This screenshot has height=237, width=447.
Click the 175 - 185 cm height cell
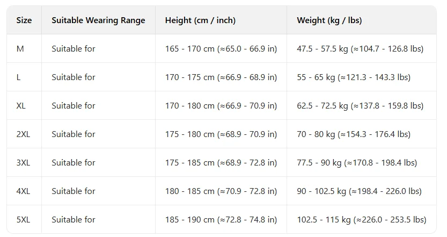[x=221, y=163]
